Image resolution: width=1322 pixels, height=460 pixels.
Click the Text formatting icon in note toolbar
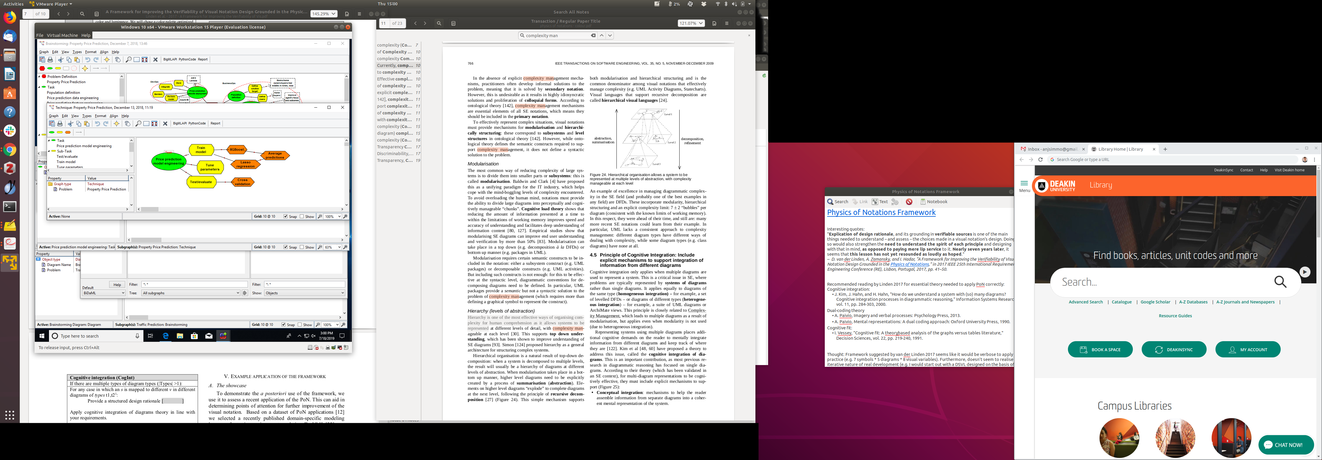tap(880, 202)
